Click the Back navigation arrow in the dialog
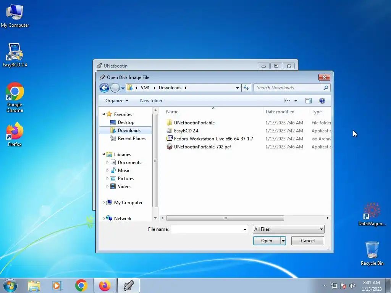The width and height of the screenshot is (391, 293). coord(104,88)
